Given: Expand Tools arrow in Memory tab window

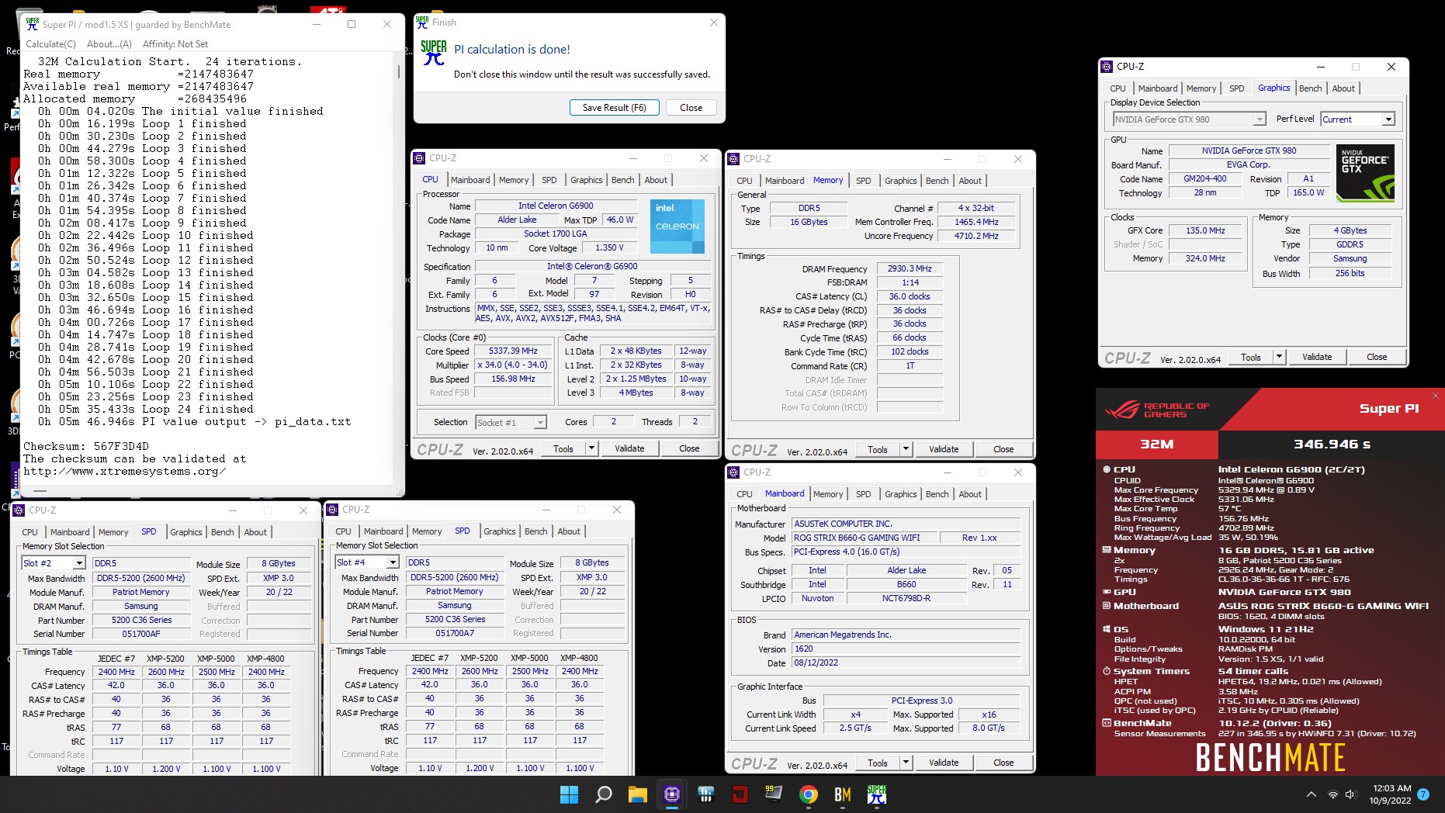Looking at the screenshot, I should [906, 449].
